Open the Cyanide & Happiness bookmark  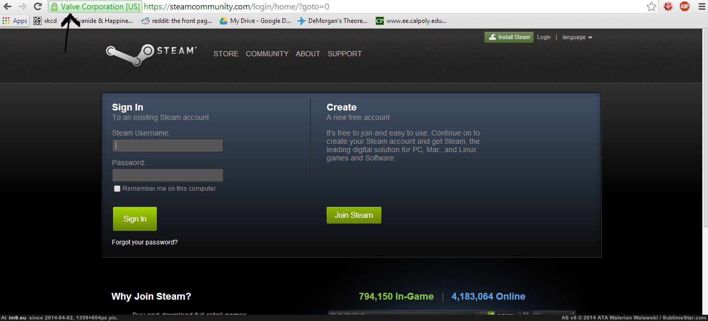click(98, 21)
